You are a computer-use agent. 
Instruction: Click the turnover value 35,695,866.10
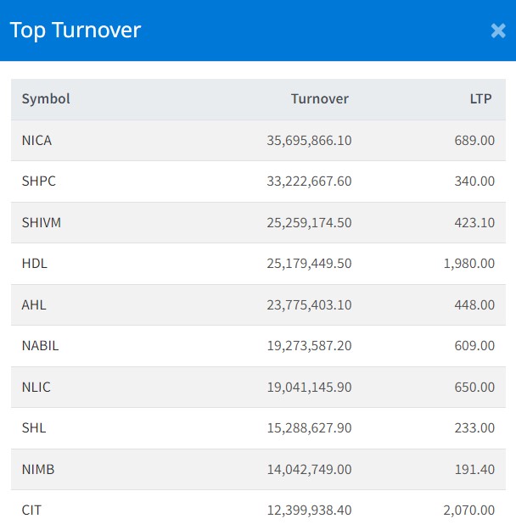coord(309,141)
